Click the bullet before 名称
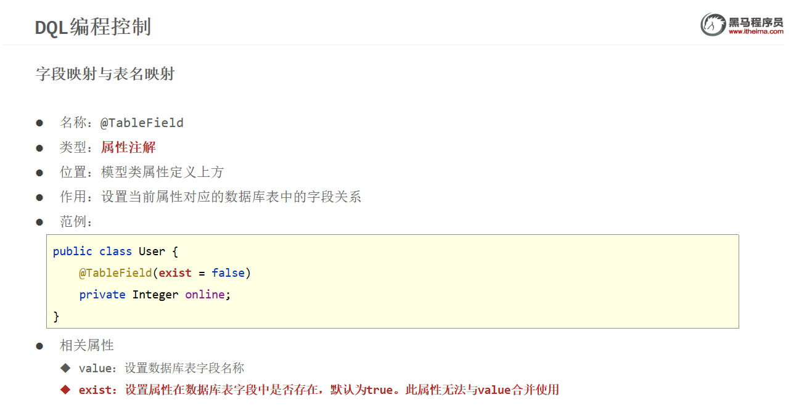This screenshot has height=413, width=799. pyautogui.click(x=39, y=123)
